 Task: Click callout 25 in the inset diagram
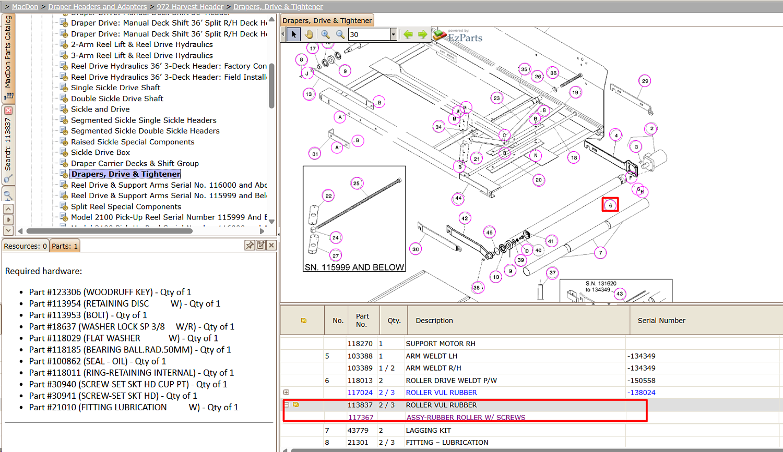pyautogui.click(x=356, y=183)
